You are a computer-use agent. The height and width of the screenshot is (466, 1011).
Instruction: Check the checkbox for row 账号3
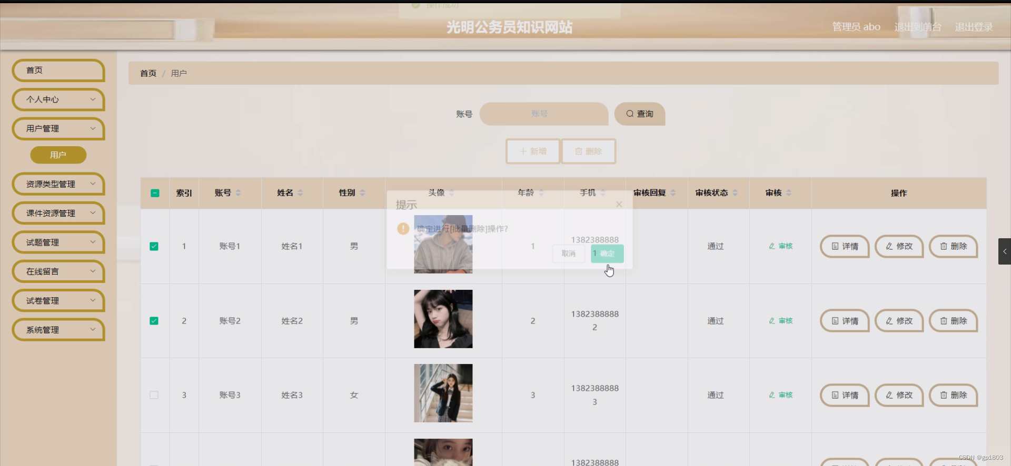(154, 395)
